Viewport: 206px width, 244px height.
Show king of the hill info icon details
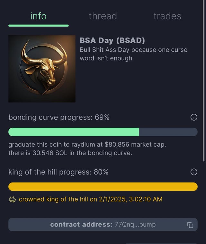[x=194, y=172]
